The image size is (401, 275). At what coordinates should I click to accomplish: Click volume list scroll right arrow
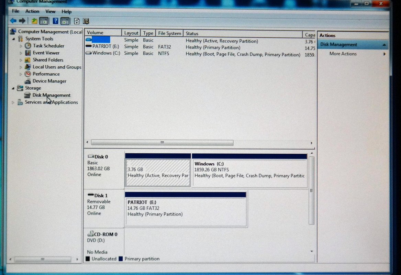click(x=312, y=143)
